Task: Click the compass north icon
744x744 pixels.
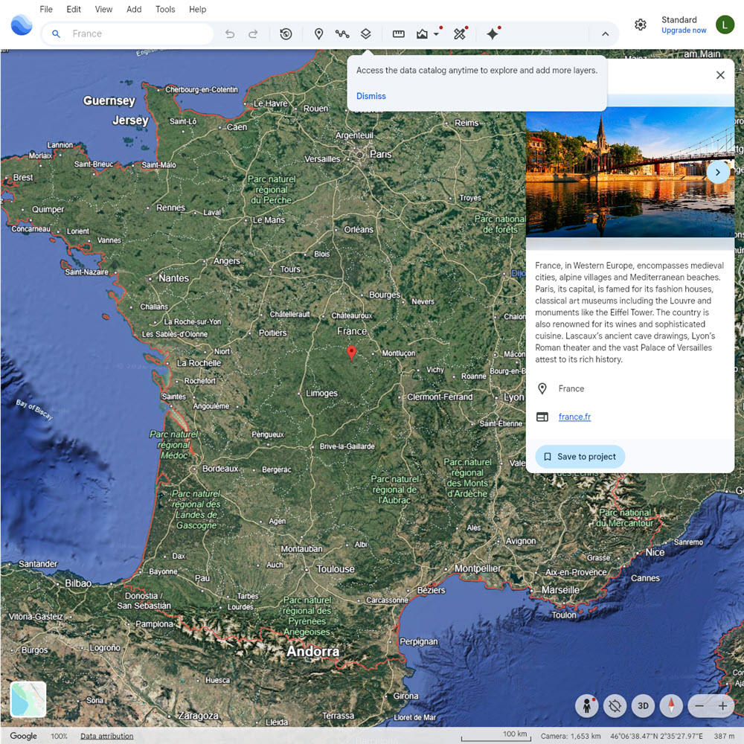Action: coord(671,706)
